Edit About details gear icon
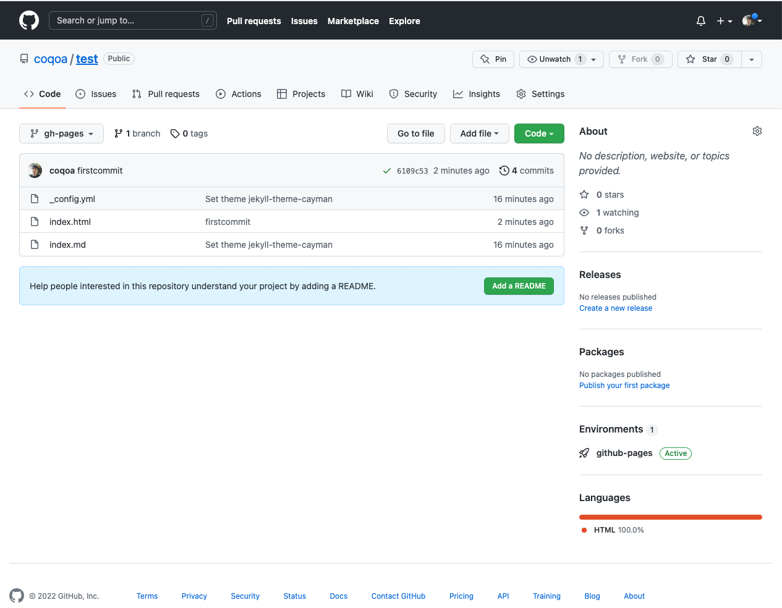The width and height of the screenshot is (782, 608). pyautogui.click(x=757, y=131)
